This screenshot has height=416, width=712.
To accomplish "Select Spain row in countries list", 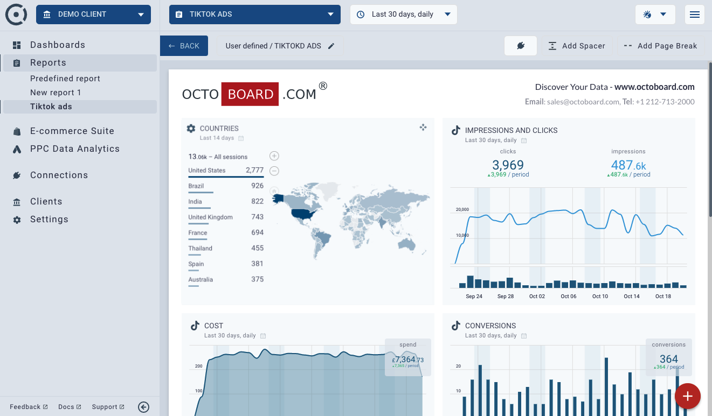I will 226,264.
